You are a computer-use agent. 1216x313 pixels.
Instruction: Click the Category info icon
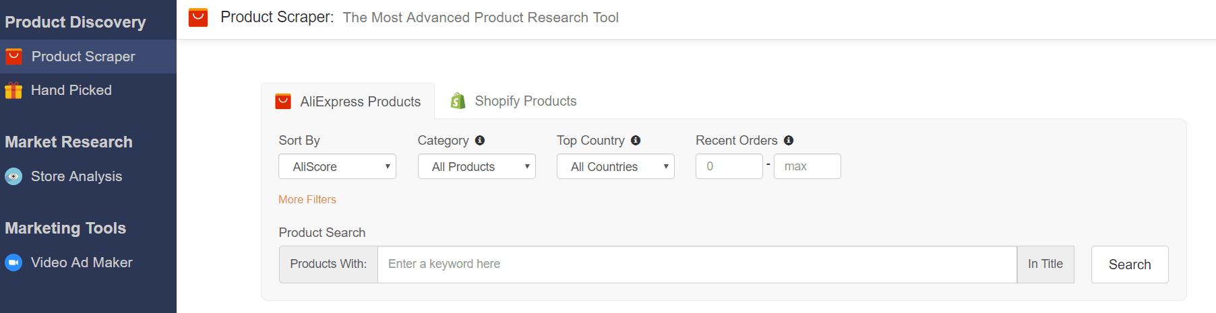tap(480, 141)
